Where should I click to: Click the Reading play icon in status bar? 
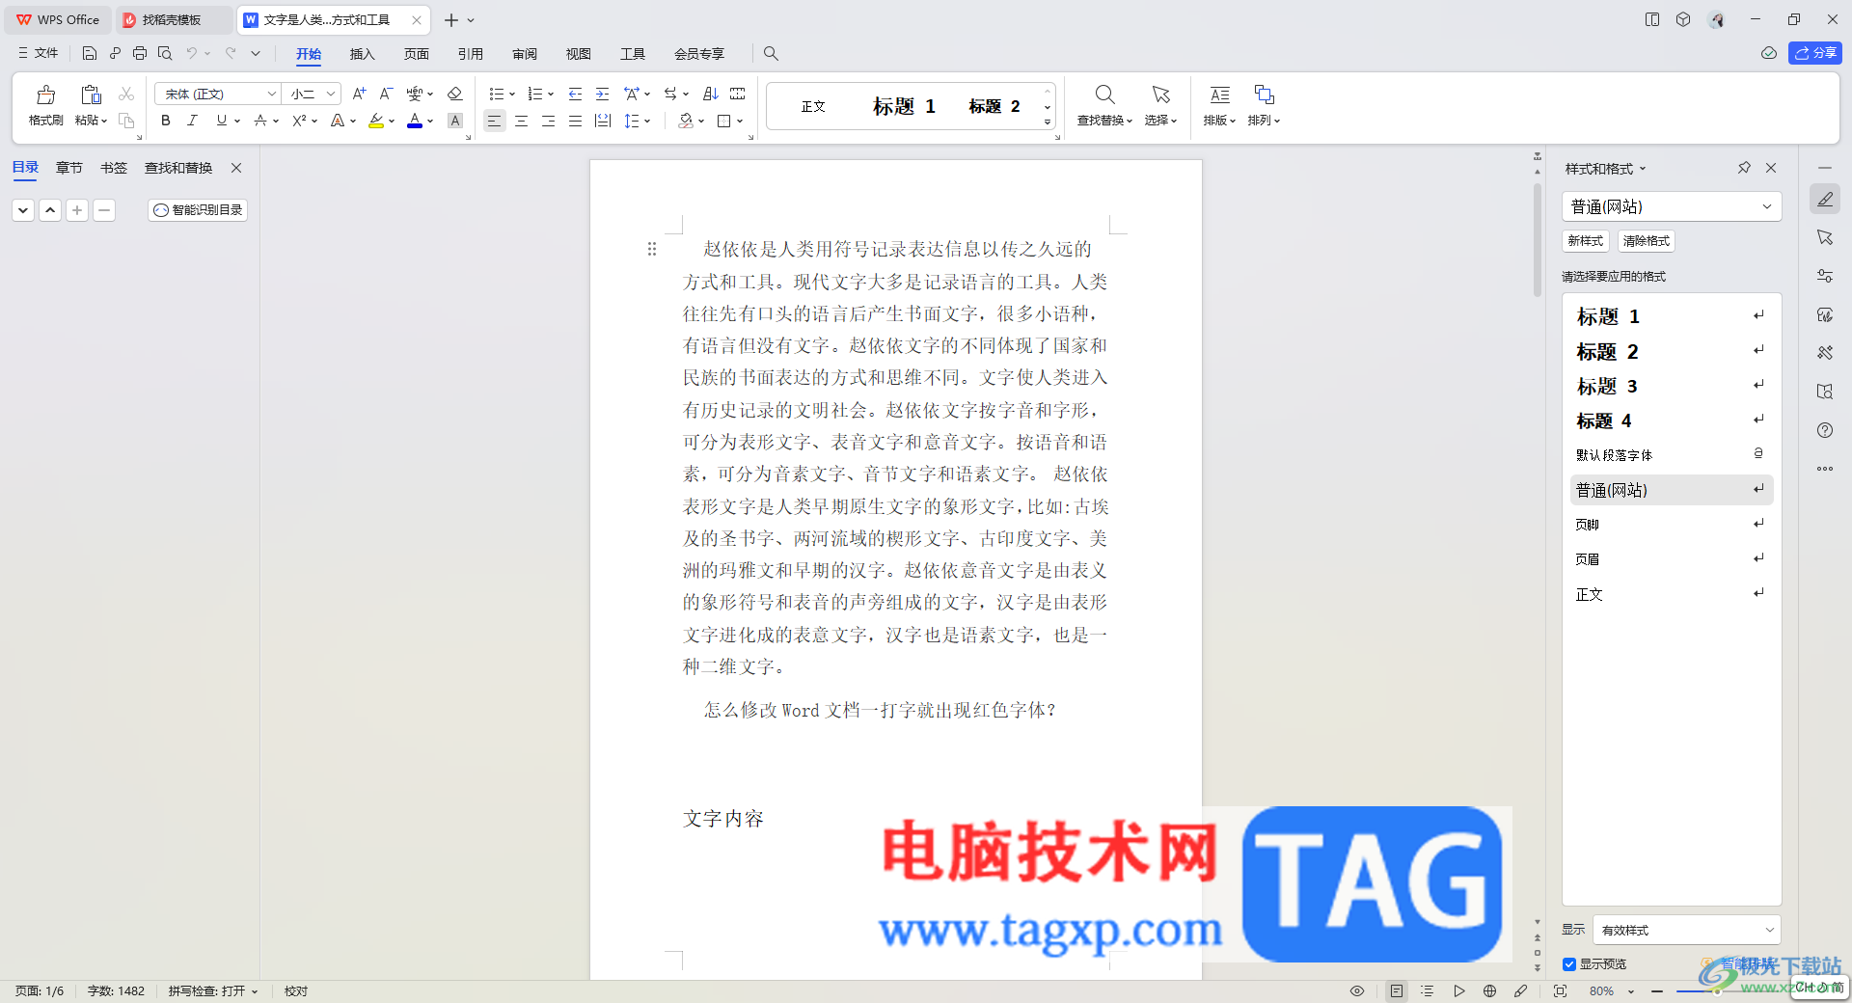pyautogui.click(x=1458, y=990)
